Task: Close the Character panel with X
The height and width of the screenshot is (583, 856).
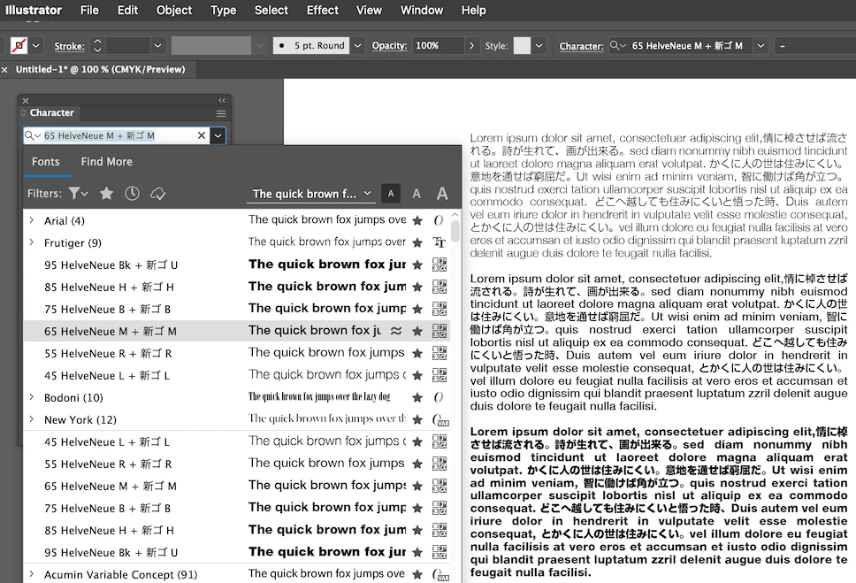Action: tap(26, 101)
